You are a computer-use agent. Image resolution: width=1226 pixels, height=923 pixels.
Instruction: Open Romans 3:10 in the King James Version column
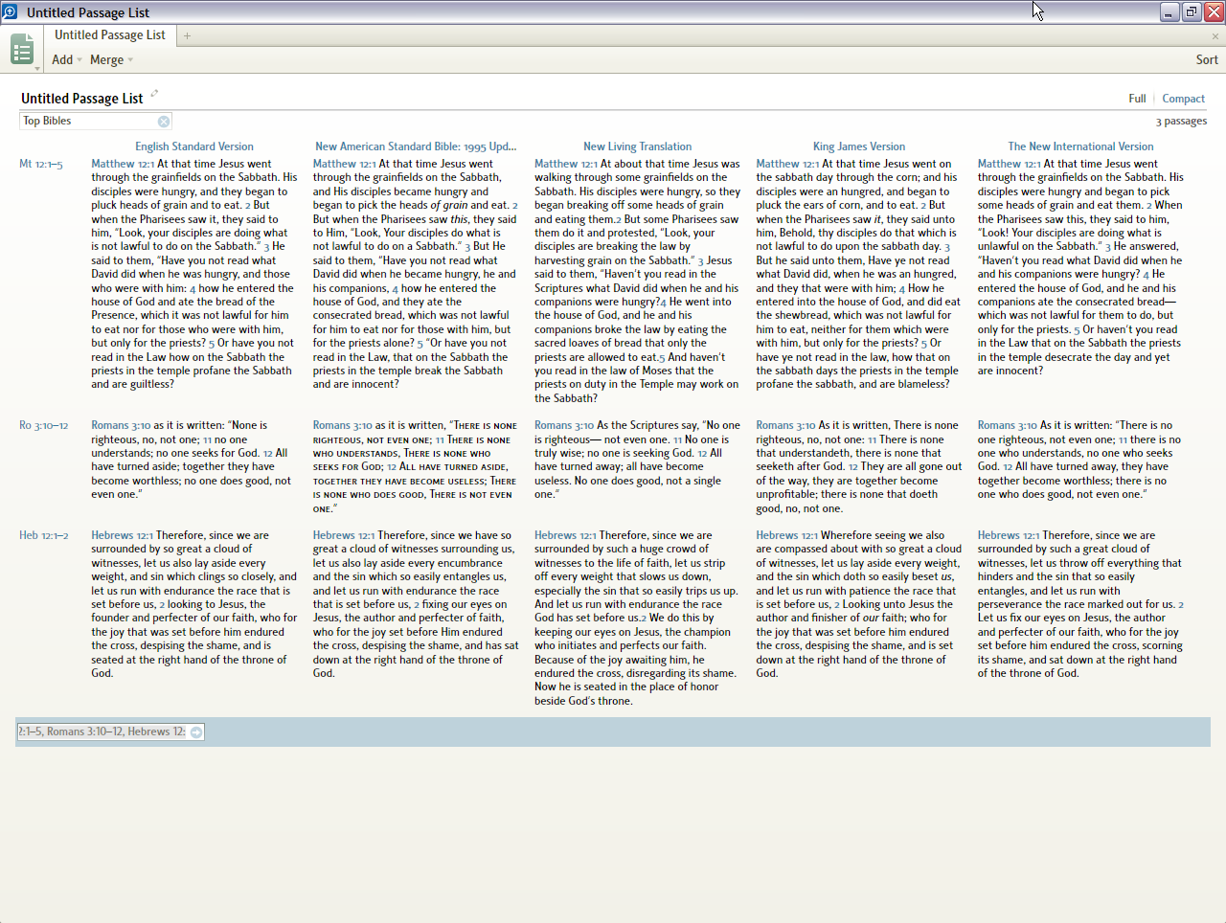[785, 425]
